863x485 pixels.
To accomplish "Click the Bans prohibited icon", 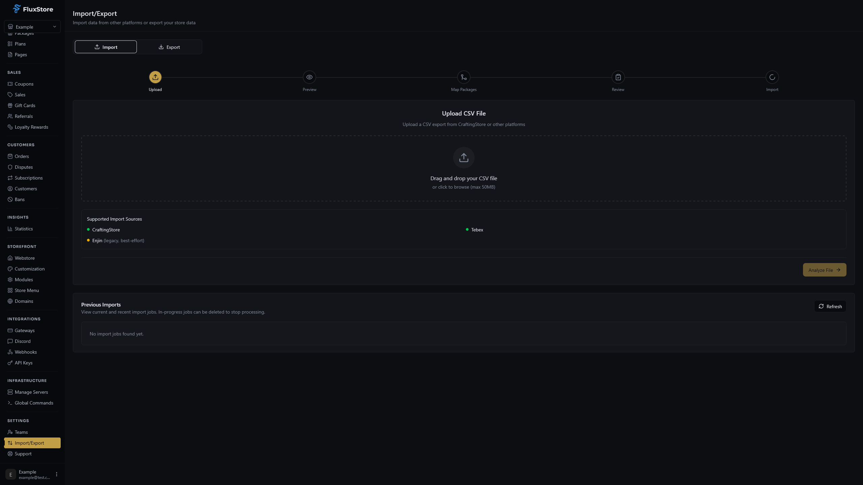I will 10,199.
